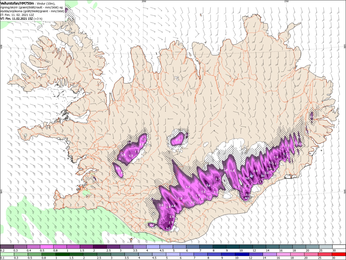Select the 'VT: Fim. 11.02.2021 15Z (+3 h)' line
This screenshot has height=260, width=346.
(21, 19)
